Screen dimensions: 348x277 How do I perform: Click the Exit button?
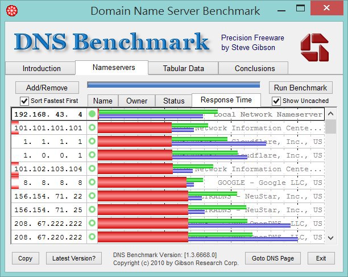pyautogui.click(x=321, y=258)
